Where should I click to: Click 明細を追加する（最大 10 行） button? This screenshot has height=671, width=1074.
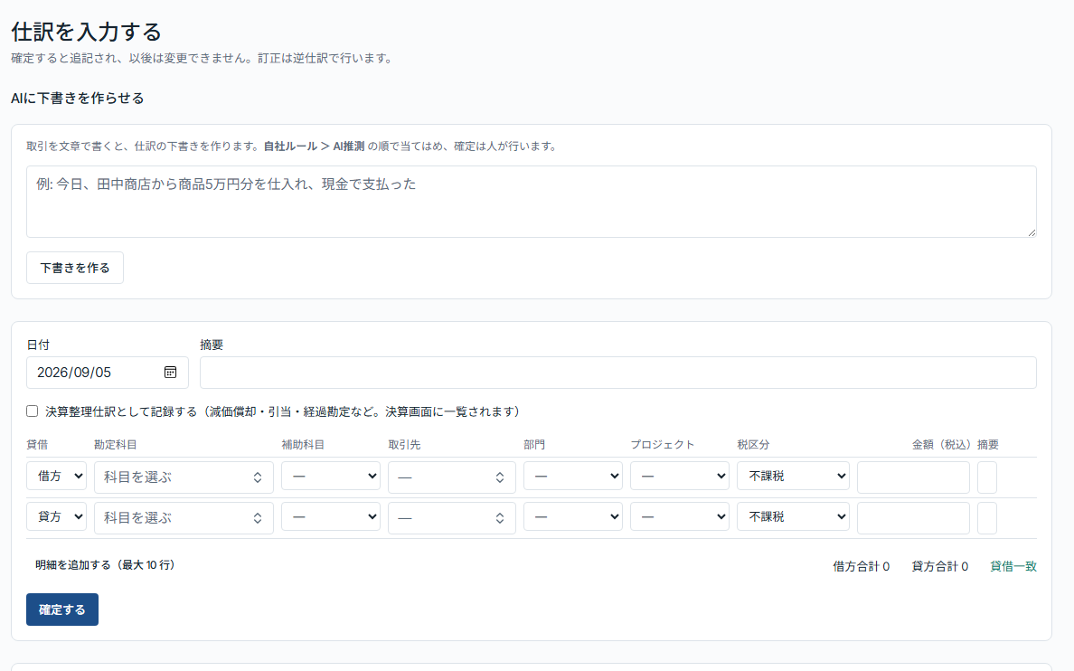point(105,565)
